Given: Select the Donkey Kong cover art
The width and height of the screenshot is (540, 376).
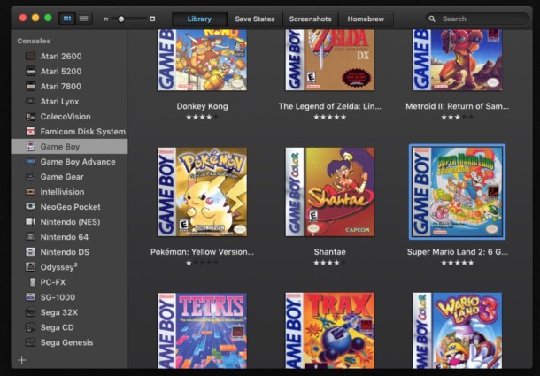Looking at the screenshot, I should pyautogui.click(x=202, y=60).
